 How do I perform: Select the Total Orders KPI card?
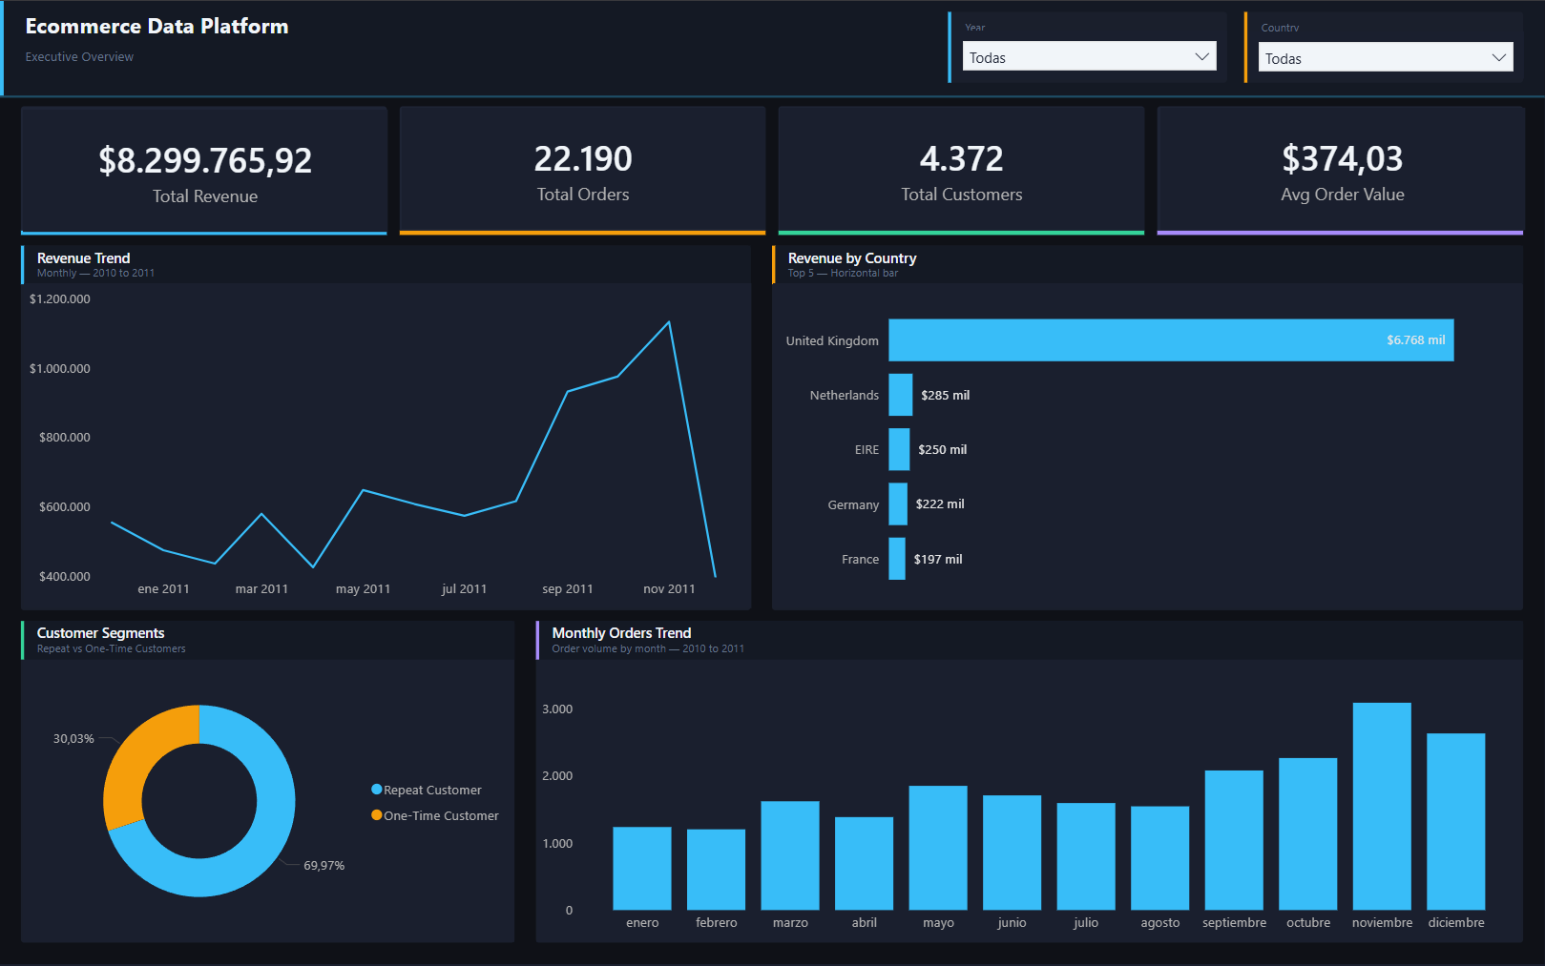(x=582, y=170)
